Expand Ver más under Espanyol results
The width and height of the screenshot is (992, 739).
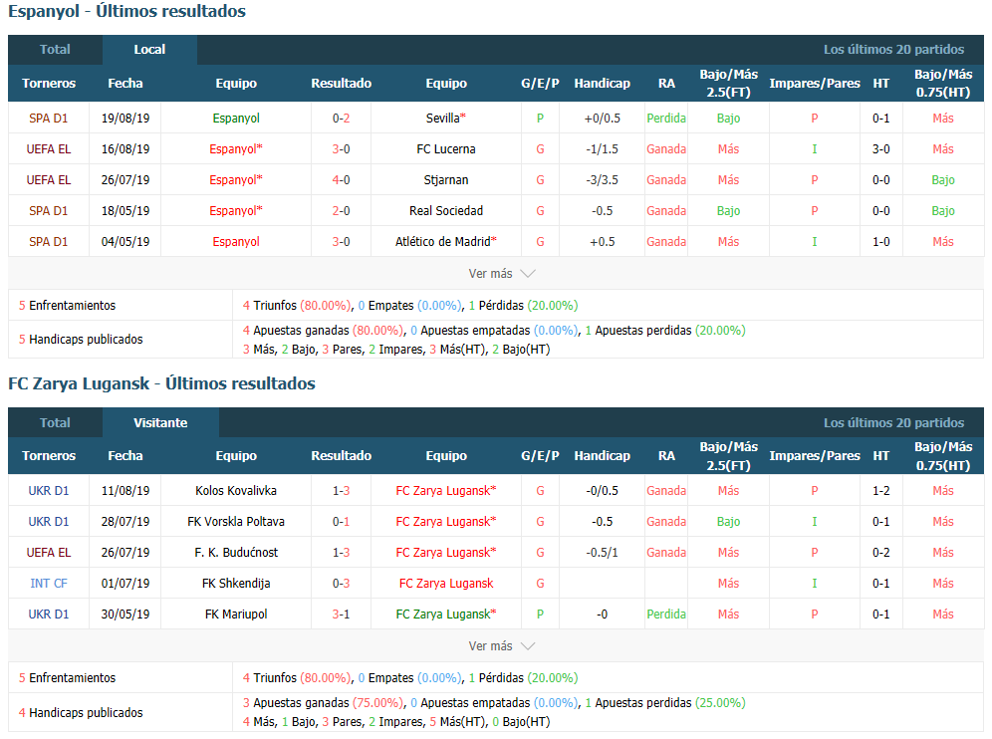click(502, 273)
